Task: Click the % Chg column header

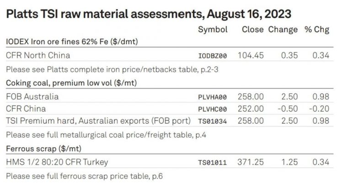Action: point(316,30)
